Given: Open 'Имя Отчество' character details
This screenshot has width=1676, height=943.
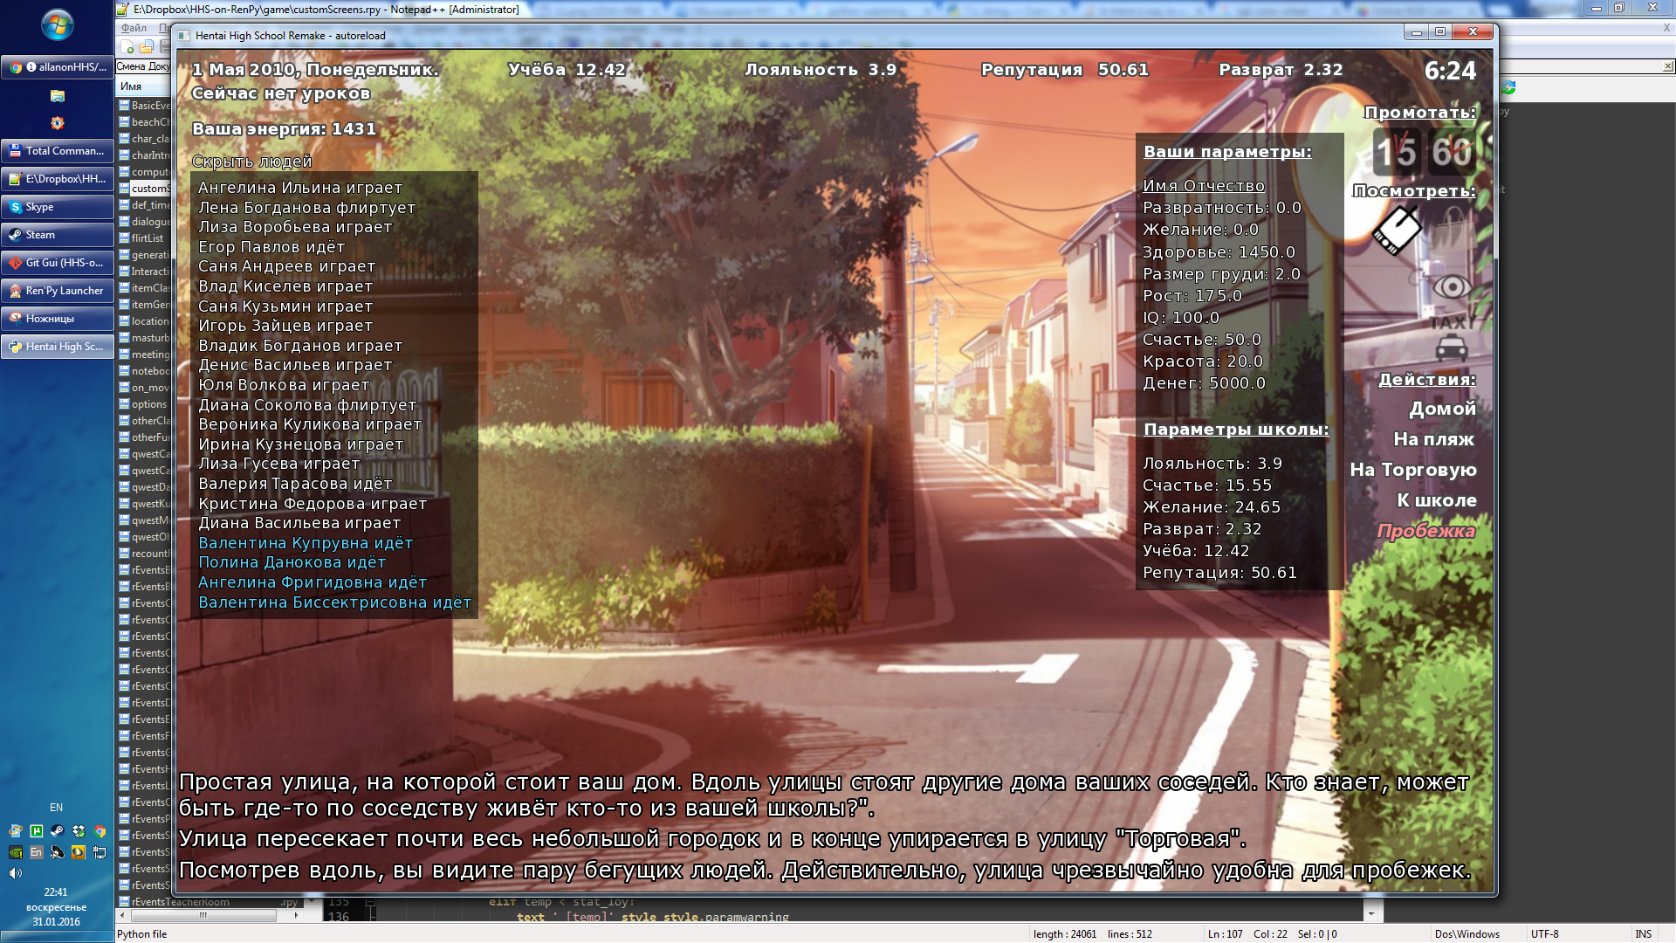Looking at the screenshot, I should [1203, 186].
